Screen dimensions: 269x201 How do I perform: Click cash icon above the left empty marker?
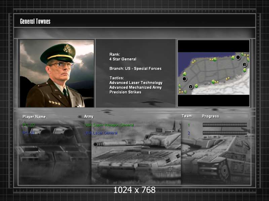(x=184, y=74)
